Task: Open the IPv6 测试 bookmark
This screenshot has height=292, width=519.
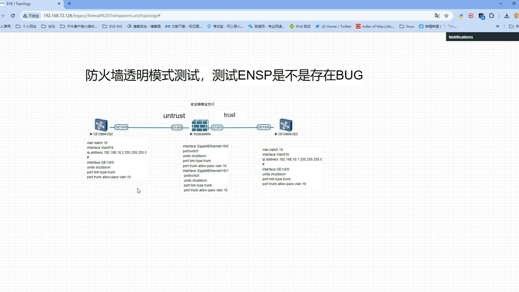Action: click(x=300, y=26)
